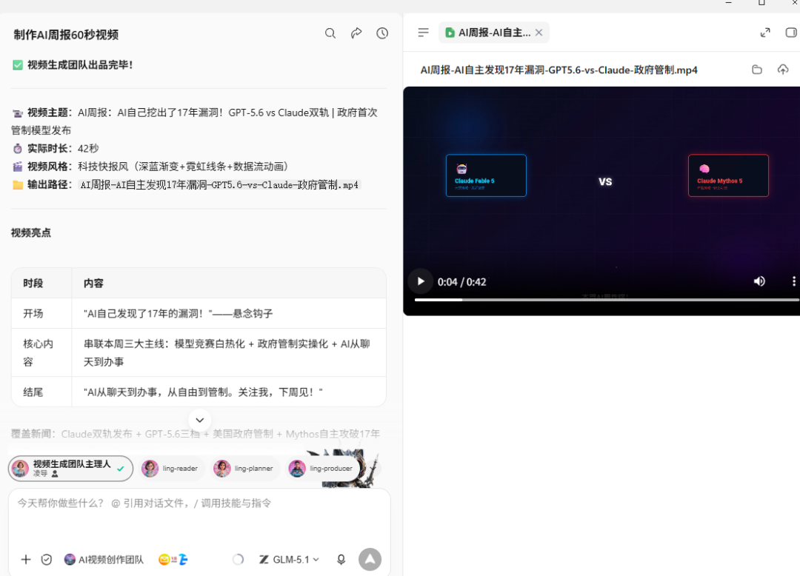Open containing folder for the mp4 file
The image size is (800, 576).
point(757,70)
